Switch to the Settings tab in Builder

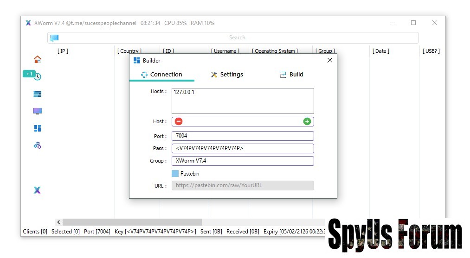226,75
